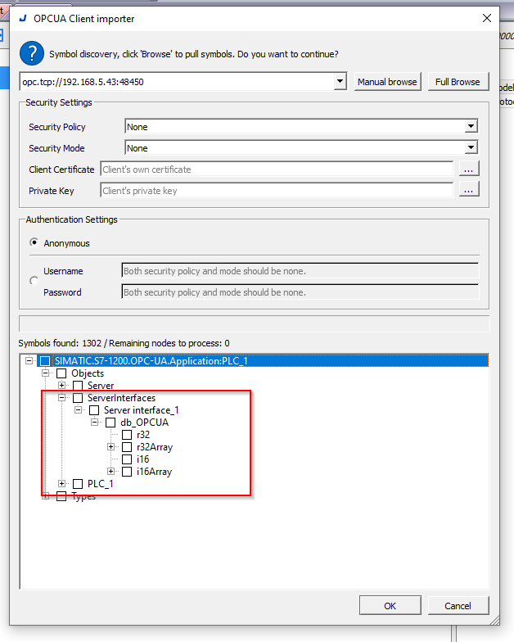The image size is (514, 642).
Task: Check the r32Array checkbox
Action: click(127, 447)
